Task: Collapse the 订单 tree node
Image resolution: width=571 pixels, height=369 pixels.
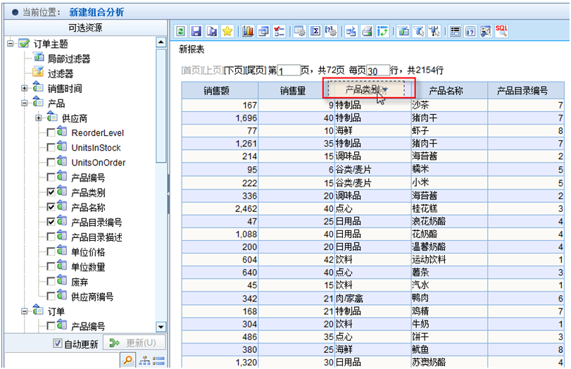Action: point(25,311)
